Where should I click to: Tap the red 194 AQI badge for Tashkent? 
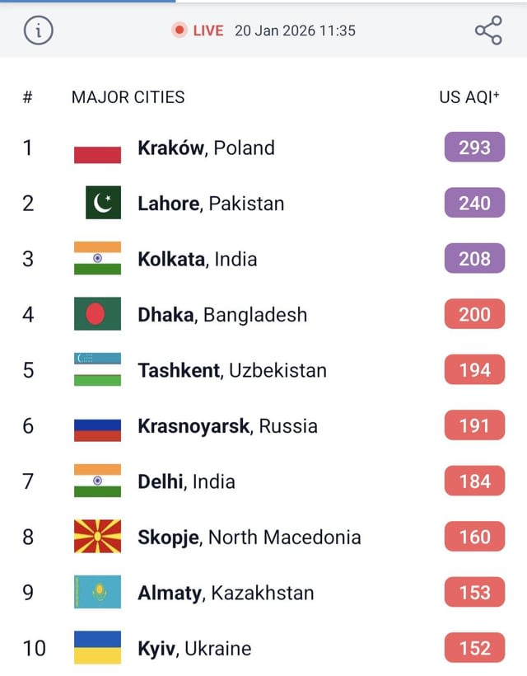(x=473, y=369)
